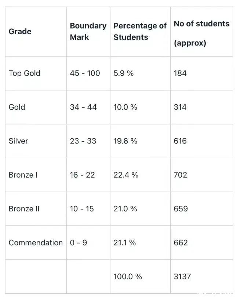Click the Boundary Mark column header
The image size is (237, 305).
(x=88, y=32)
